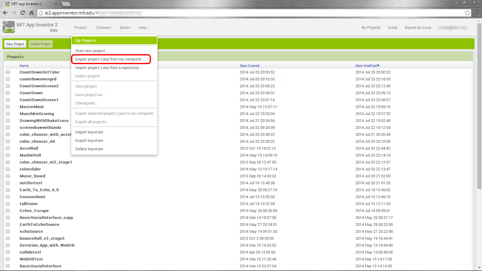
Task: Click Report an Issue link
Action: tap(418, 28)
